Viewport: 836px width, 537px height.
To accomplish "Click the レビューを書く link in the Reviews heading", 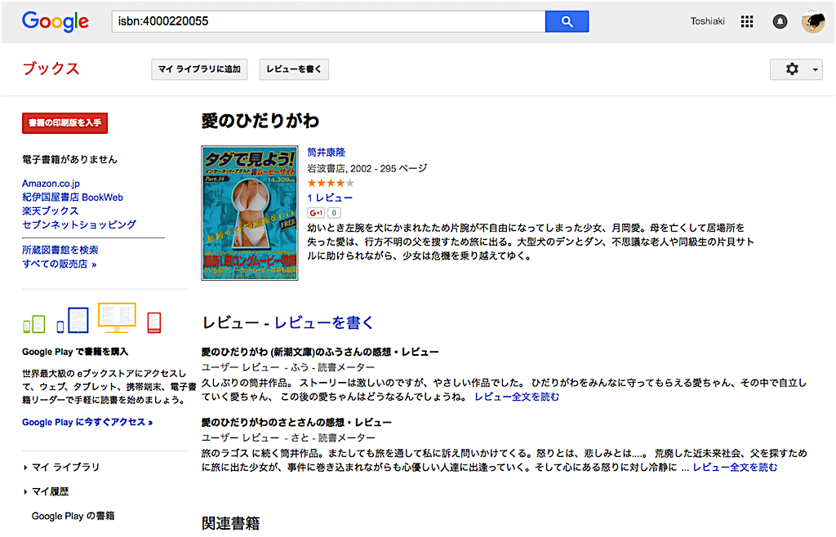I will [x=323, y=323].
